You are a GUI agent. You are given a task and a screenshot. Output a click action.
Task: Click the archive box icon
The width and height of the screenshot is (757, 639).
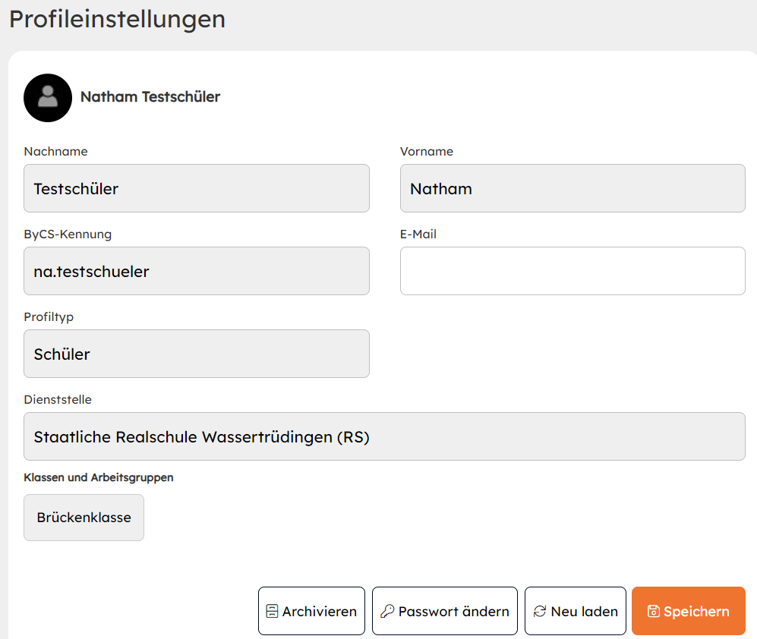[272, 612]
